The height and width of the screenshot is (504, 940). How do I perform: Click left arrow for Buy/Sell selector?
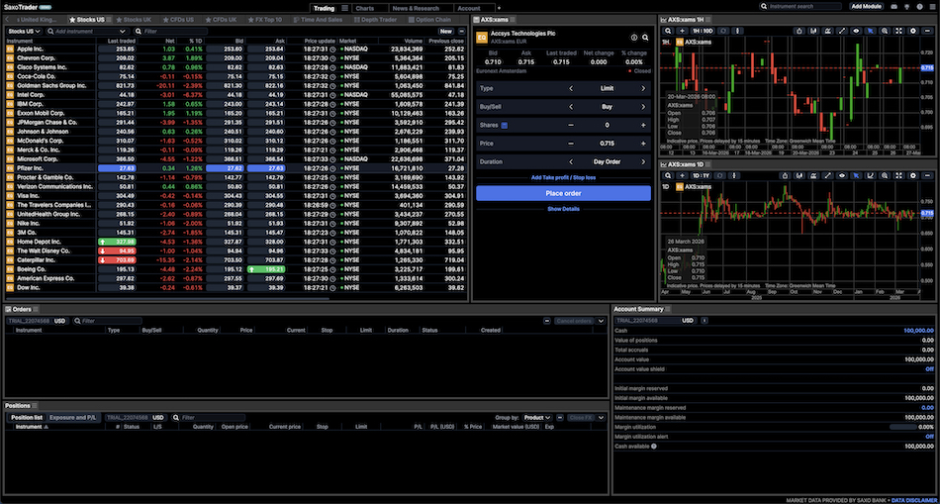[570, 107]
